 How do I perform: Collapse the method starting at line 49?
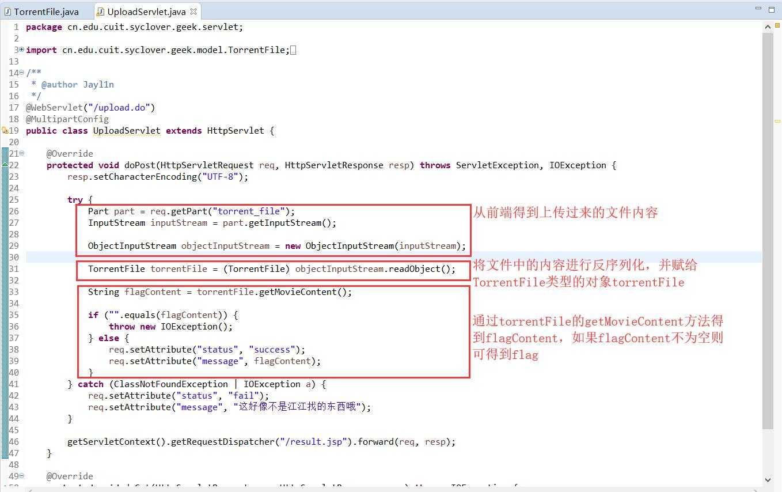pos(22,476)
